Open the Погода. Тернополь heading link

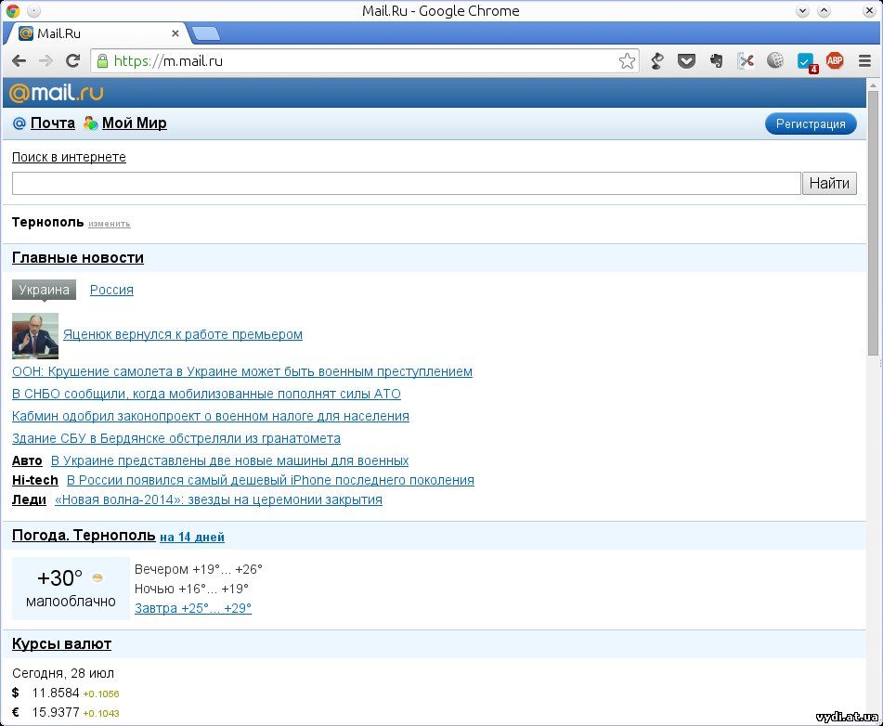point(84,535)
